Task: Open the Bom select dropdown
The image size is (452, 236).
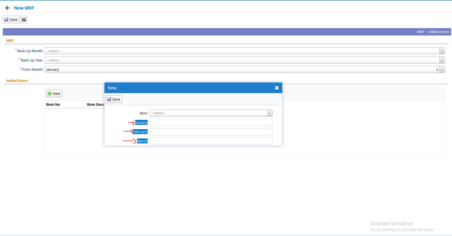Action: pos(211,113)
